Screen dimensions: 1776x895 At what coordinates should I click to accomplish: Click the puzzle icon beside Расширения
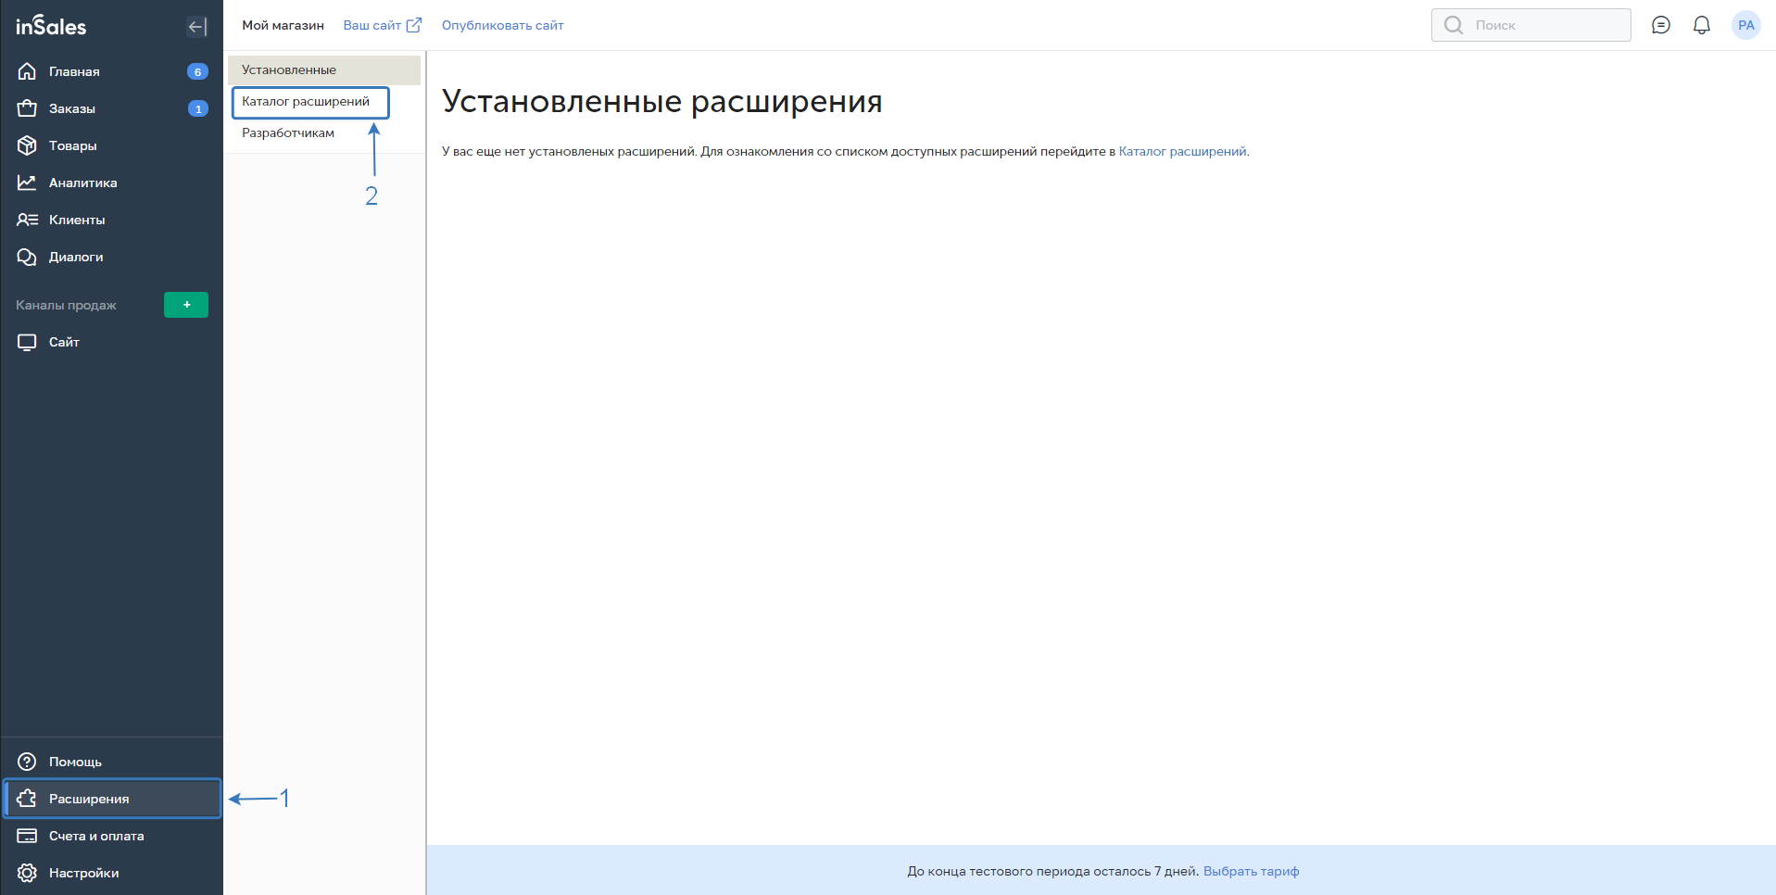click(x=27, y=799)
